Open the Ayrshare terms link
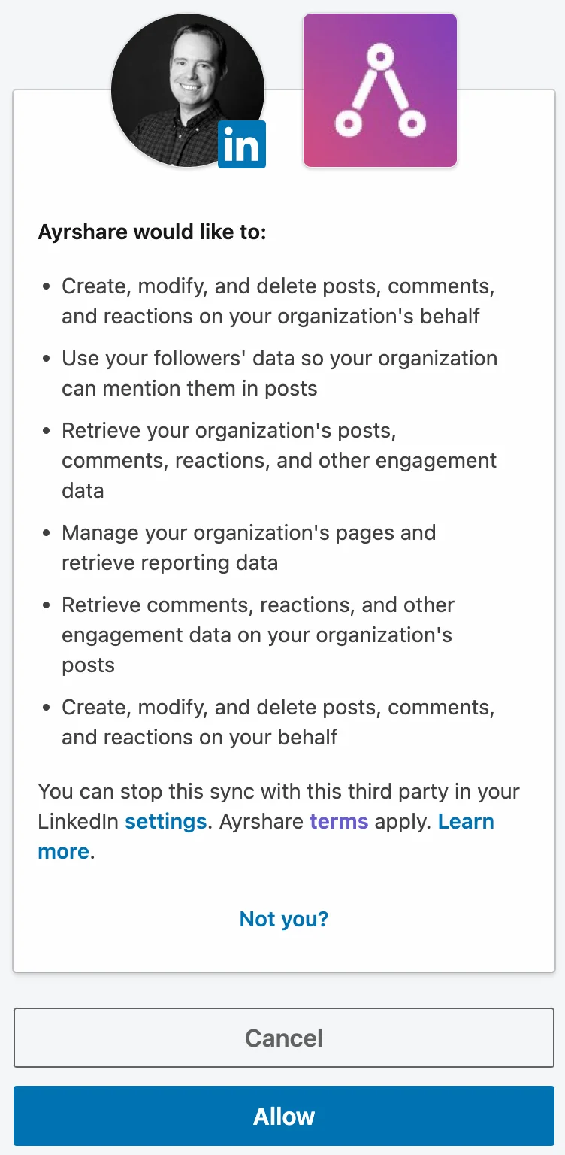The width and height of the screenshot is (565, 1155). 338,822
